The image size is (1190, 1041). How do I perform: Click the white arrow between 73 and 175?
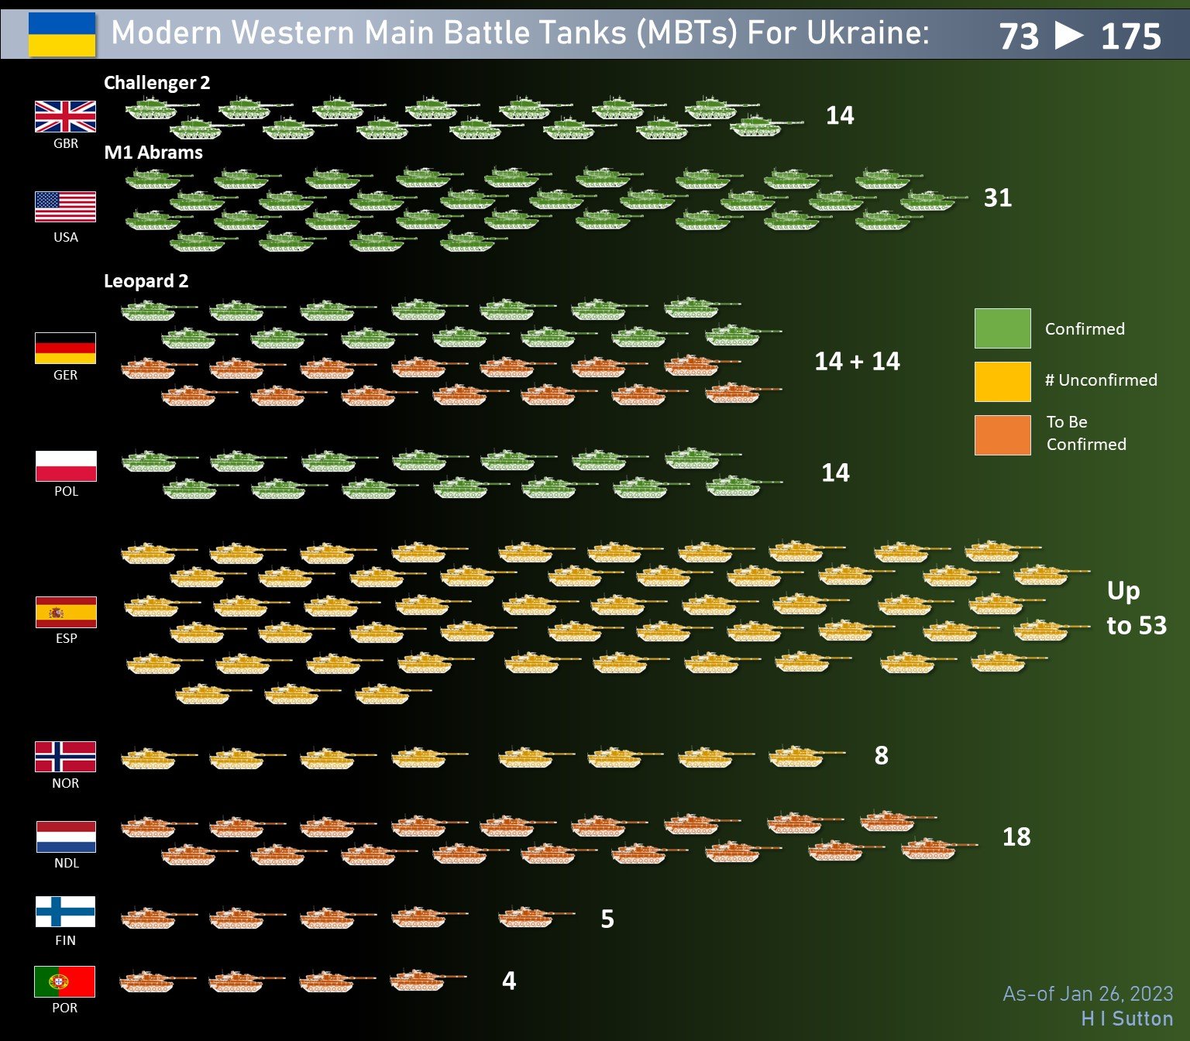[1069, 36]
